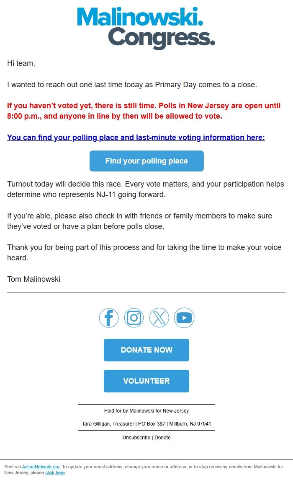Click the X (Twitter) social icon
This screenshot has height=488, width=293.
pos(159,317)
